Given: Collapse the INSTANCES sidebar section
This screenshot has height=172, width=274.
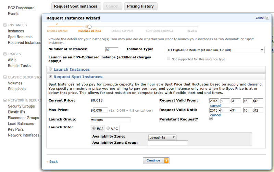Looking at the screenshot, I should 5,25.
